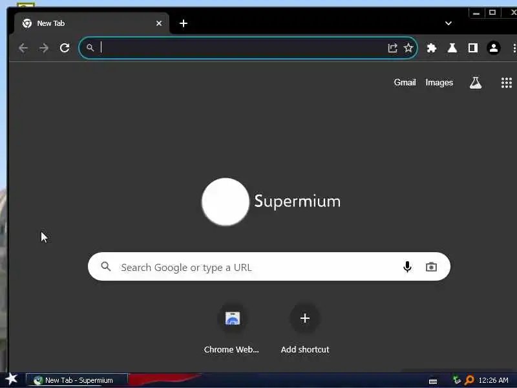
Task: Open a new tab with the plus button
Action: click(184, 23)
